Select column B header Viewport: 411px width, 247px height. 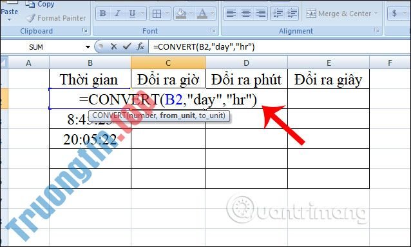[90, 63]
